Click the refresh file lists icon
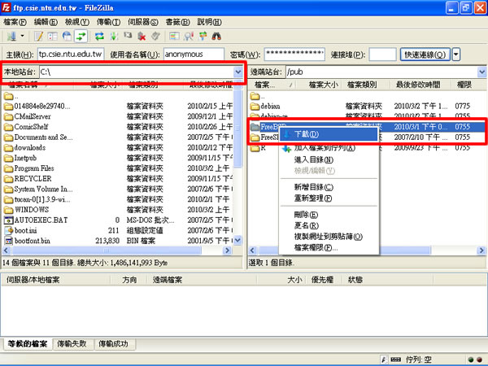Screen dimensions: 488x366 tap(99, 37)
